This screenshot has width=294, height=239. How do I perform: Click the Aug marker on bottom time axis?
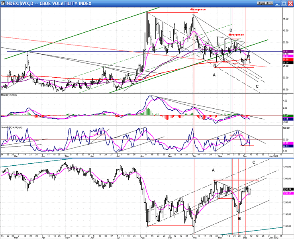[x=143, y=237]
